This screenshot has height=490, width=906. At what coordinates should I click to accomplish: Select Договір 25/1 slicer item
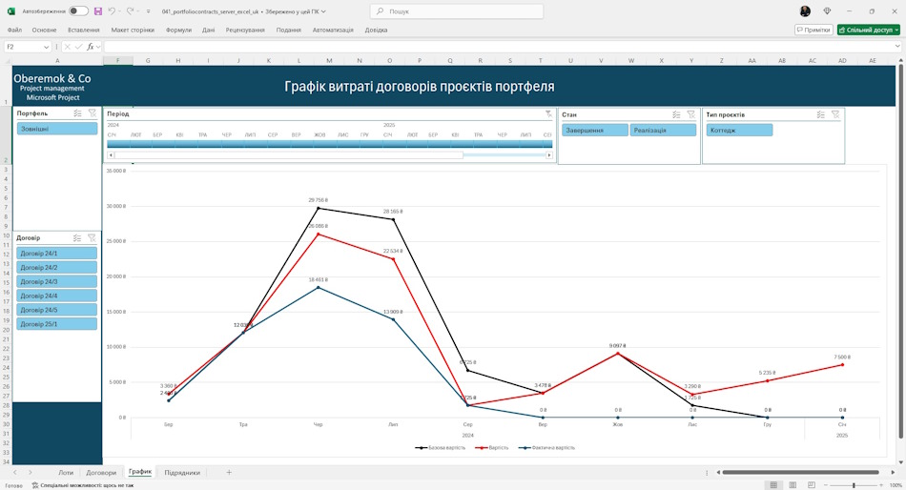[x=56, y=324]
